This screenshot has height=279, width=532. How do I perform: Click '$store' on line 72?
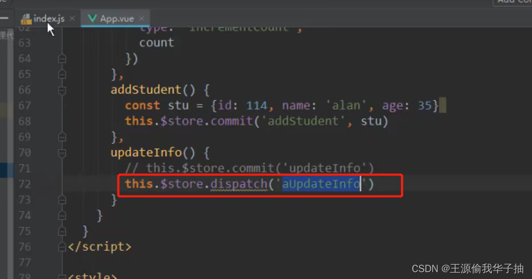pos(182,184)
